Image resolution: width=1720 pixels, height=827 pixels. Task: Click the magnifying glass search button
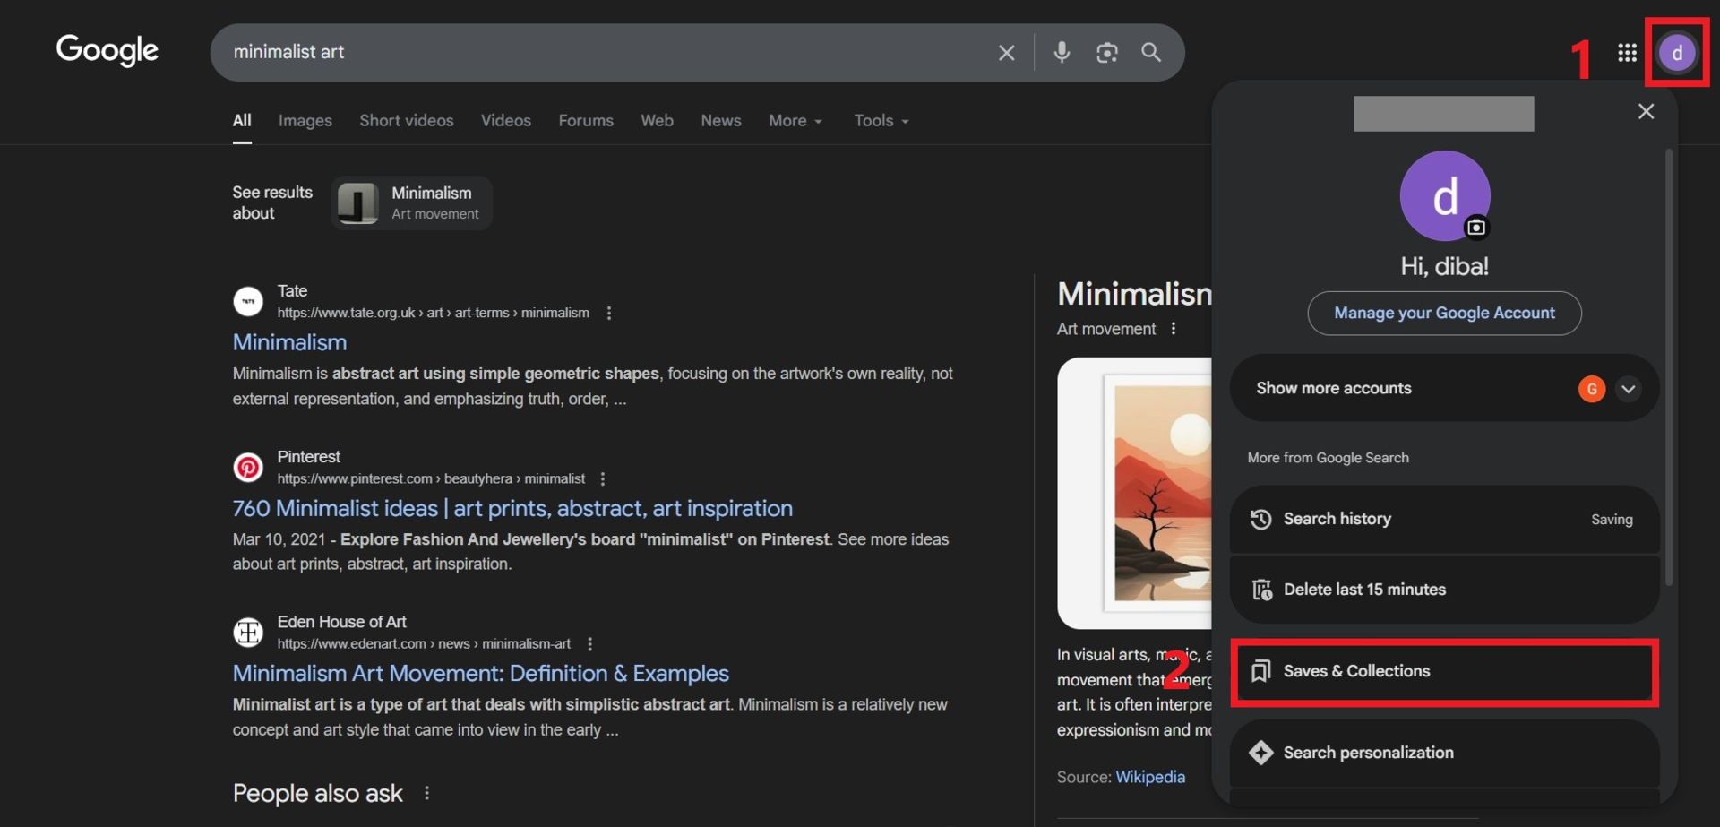[x=1151, y=53]
